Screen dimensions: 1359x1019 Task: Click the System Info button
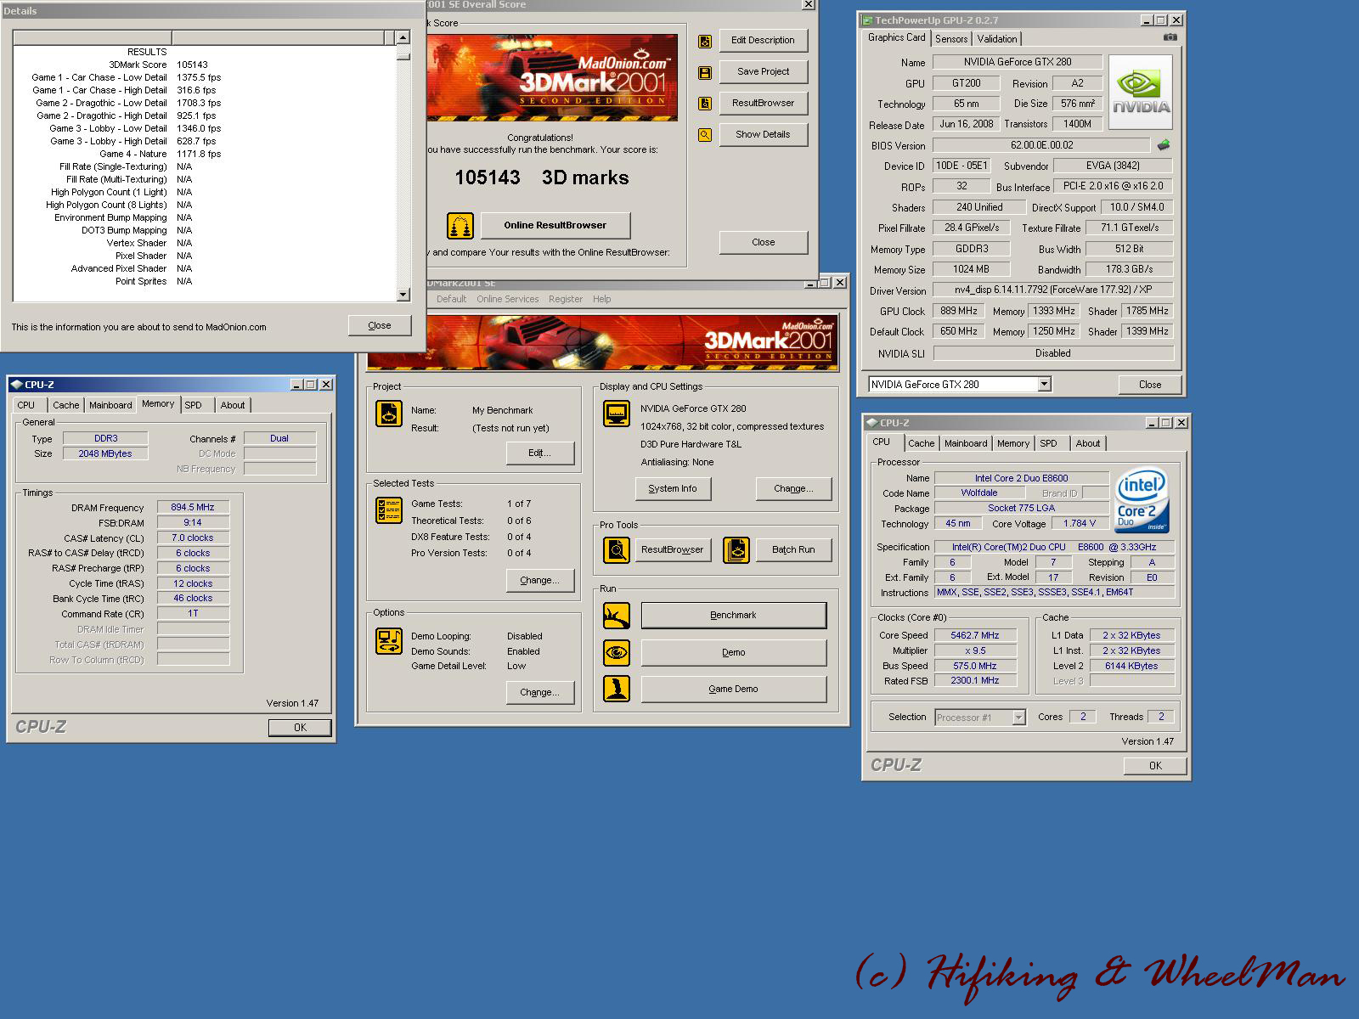tap(673, 489)
